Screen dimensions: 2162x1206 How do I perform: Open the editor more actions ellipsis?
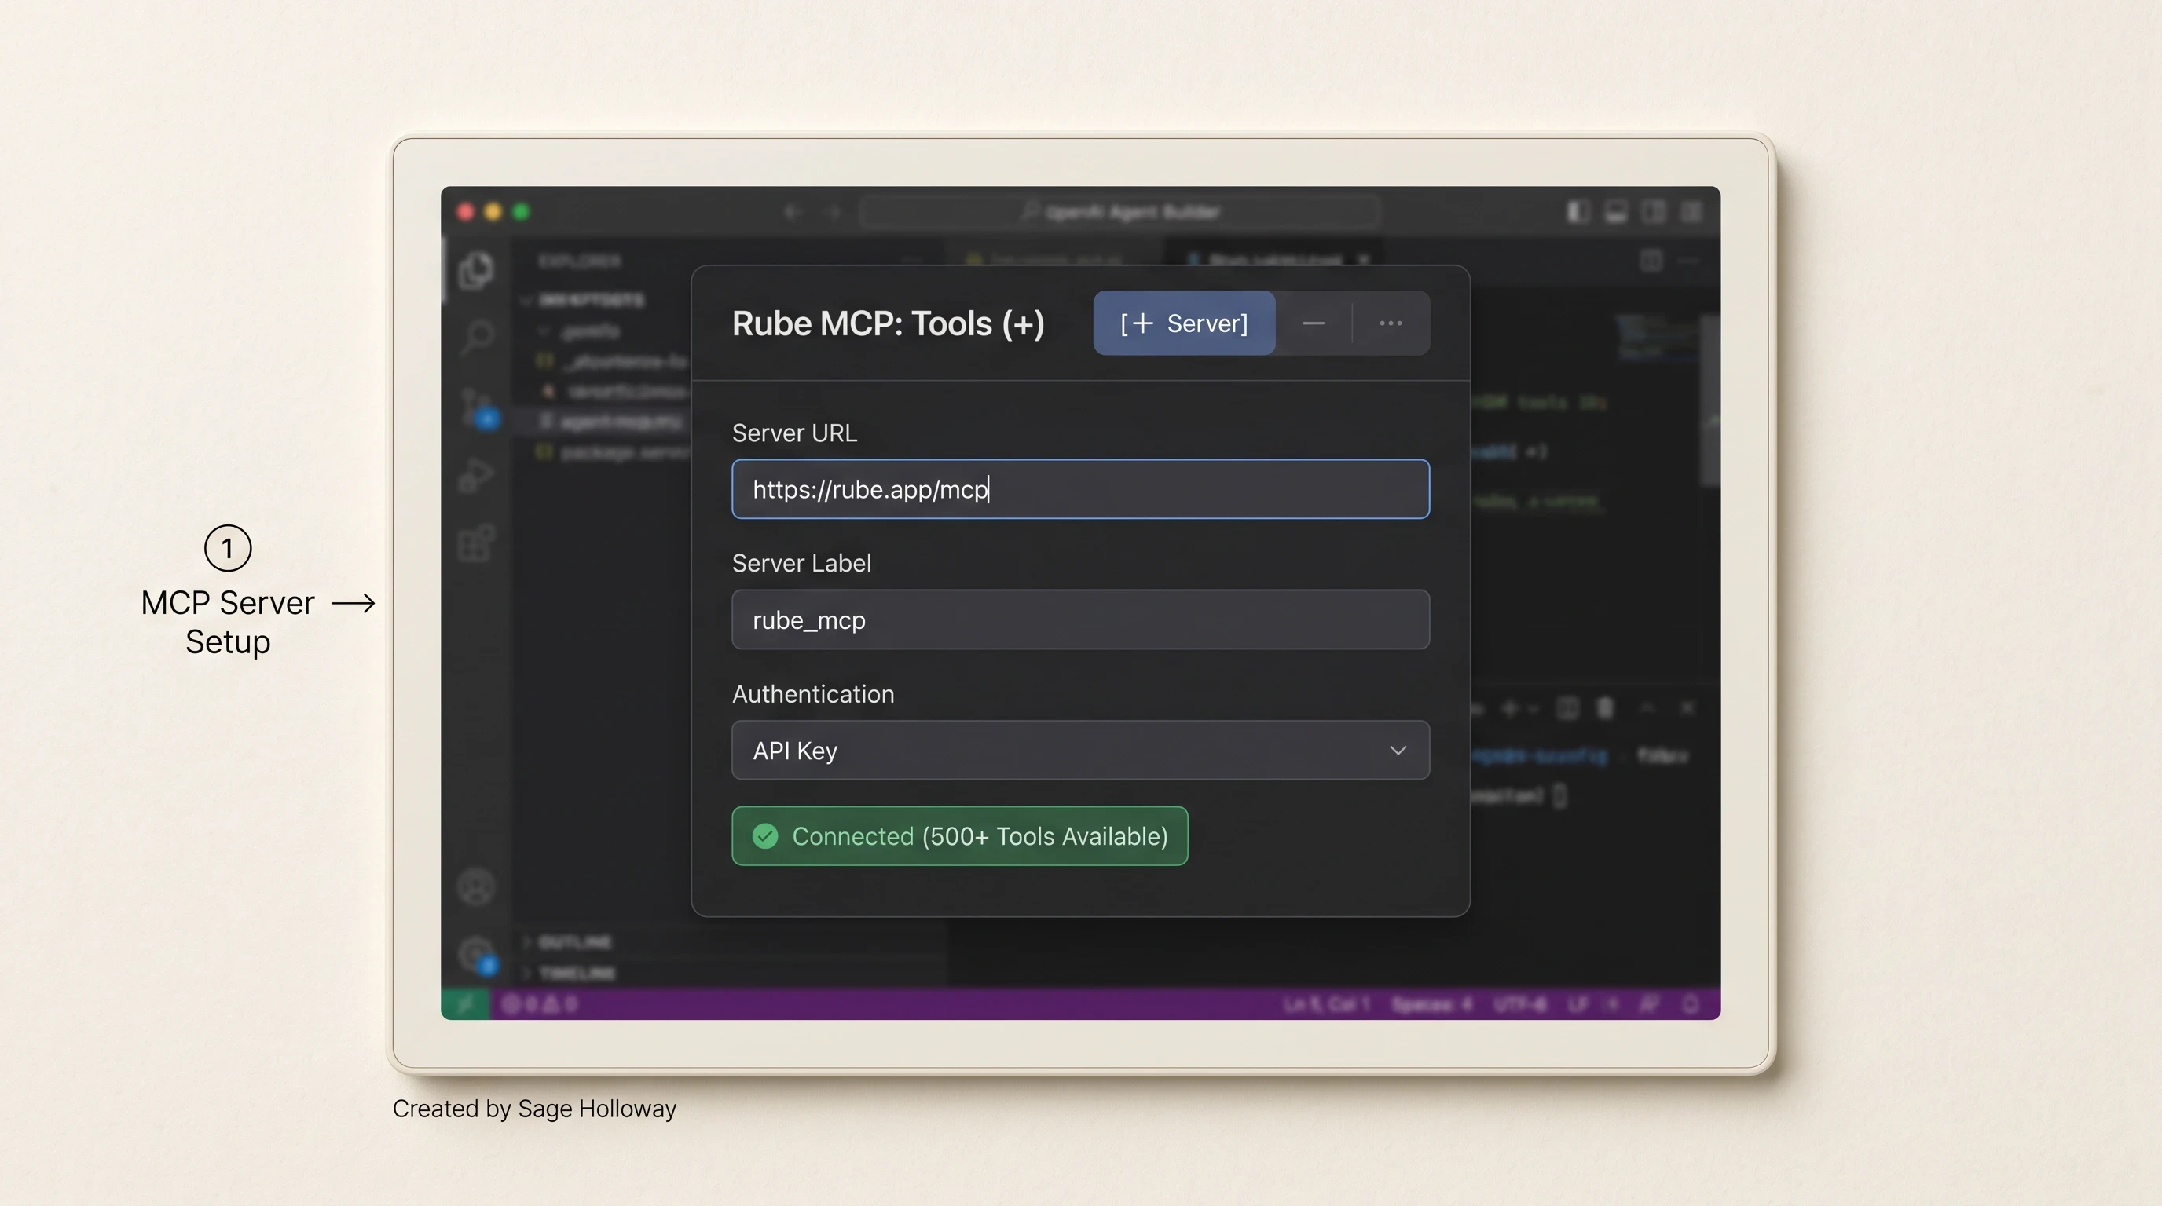pyautogui.click(x=1688, y=261)
